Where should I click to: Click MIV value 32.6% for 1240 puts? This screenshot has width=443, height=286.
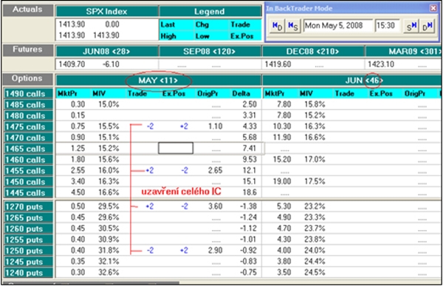tap(109, 273)
